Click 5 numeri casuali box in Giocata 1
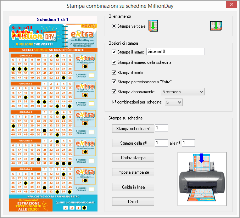Viewport: 240px width, 218px height. (x=91, y=75)
